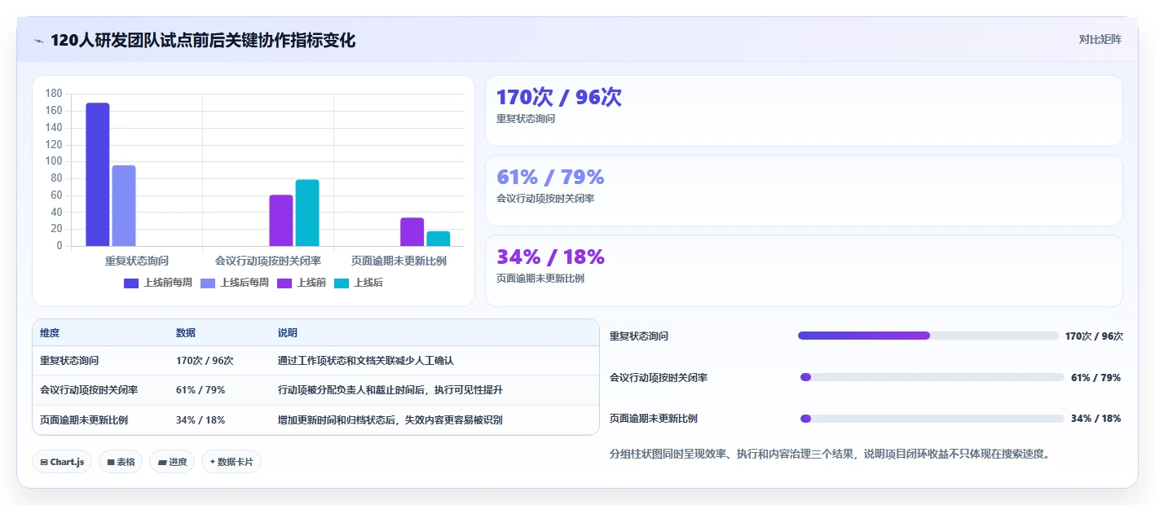Click the 会议行动项按时关闭率 progress bar
Image resolution: width=1155 pixels, height=505 pixels.
click(x=932, y=377)
